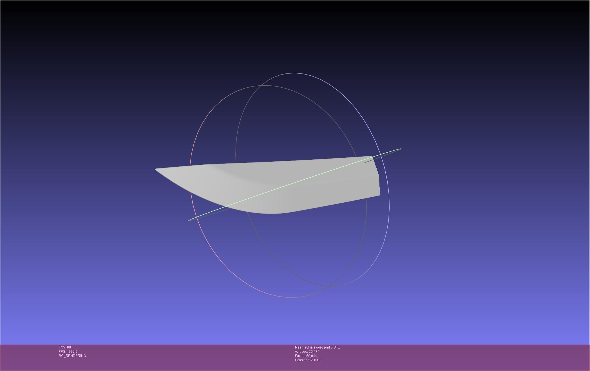
Task: Click the BO_RENDERING status text
Action: pyautogui.click(x=72, y=356)
